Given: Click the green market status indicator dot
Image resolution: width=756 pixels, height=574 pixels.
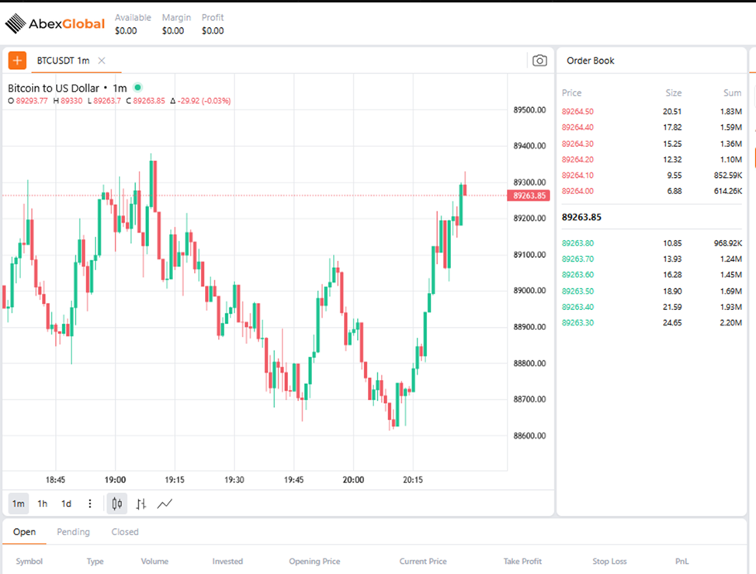Looking at the screenshot, I should pos(137,88).
